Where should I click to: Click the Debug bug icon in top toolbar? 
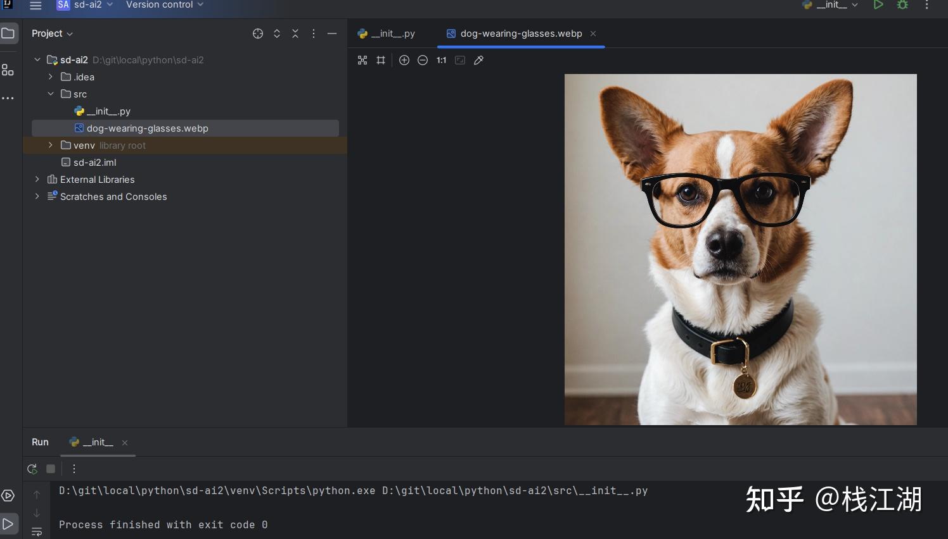coord(902,5)
